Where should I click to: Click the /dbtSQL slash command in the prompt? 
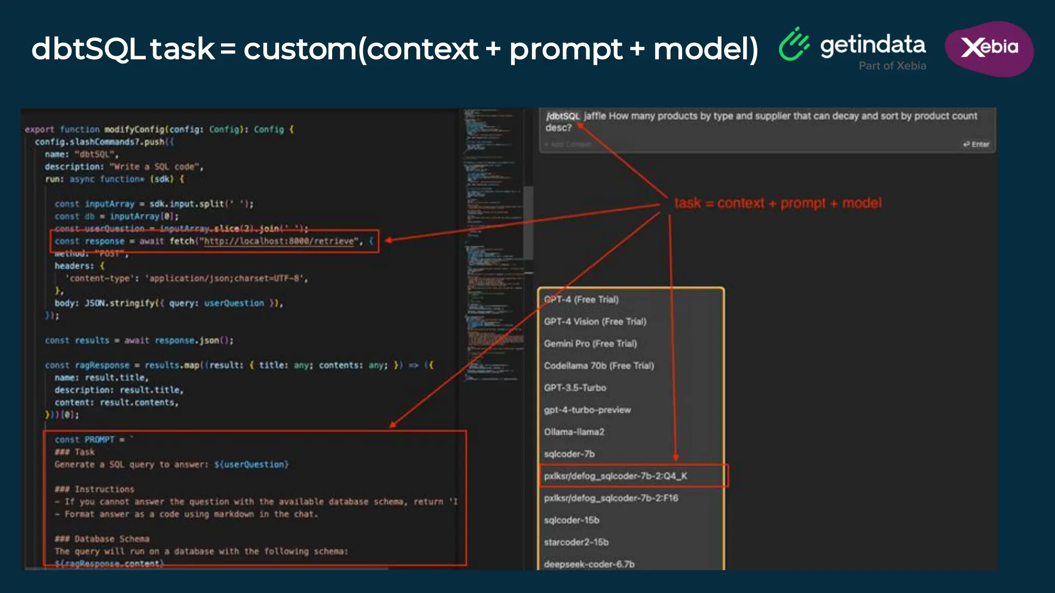tap(563, 116)
